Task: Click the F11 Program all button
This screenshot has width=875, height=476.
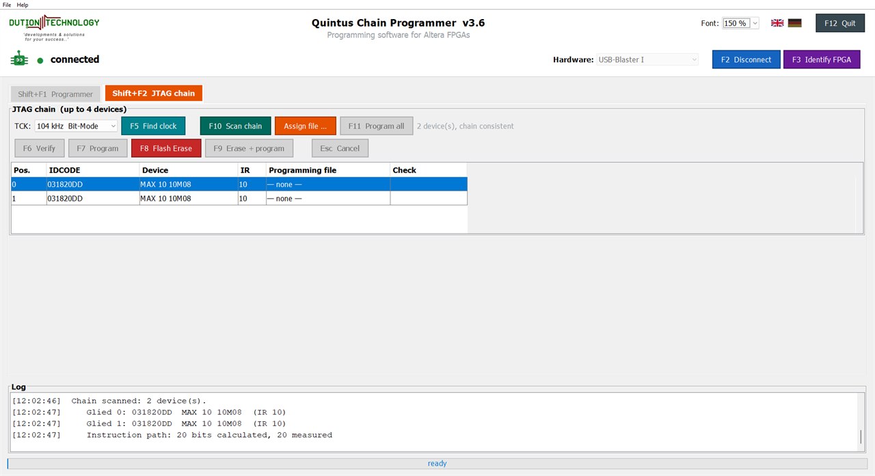Action: click(x=377, y=126)
